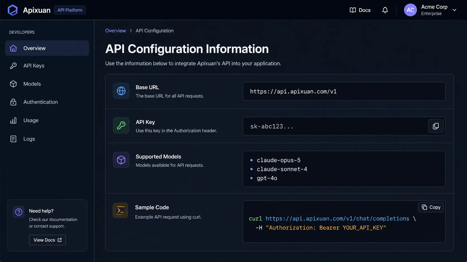Open the notifications bell
The width and height of the screenshot is (467, 262).
click(x=385, y=10)
